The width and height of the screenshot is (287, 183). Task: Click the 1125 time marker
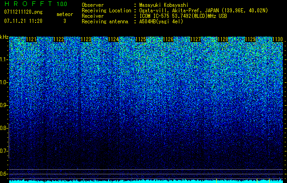point(141,39)
